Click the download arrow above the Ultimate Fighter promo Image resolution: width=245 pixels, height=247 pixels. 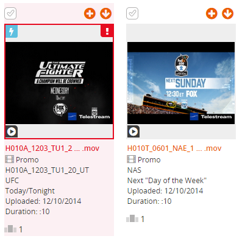(105, 13)
